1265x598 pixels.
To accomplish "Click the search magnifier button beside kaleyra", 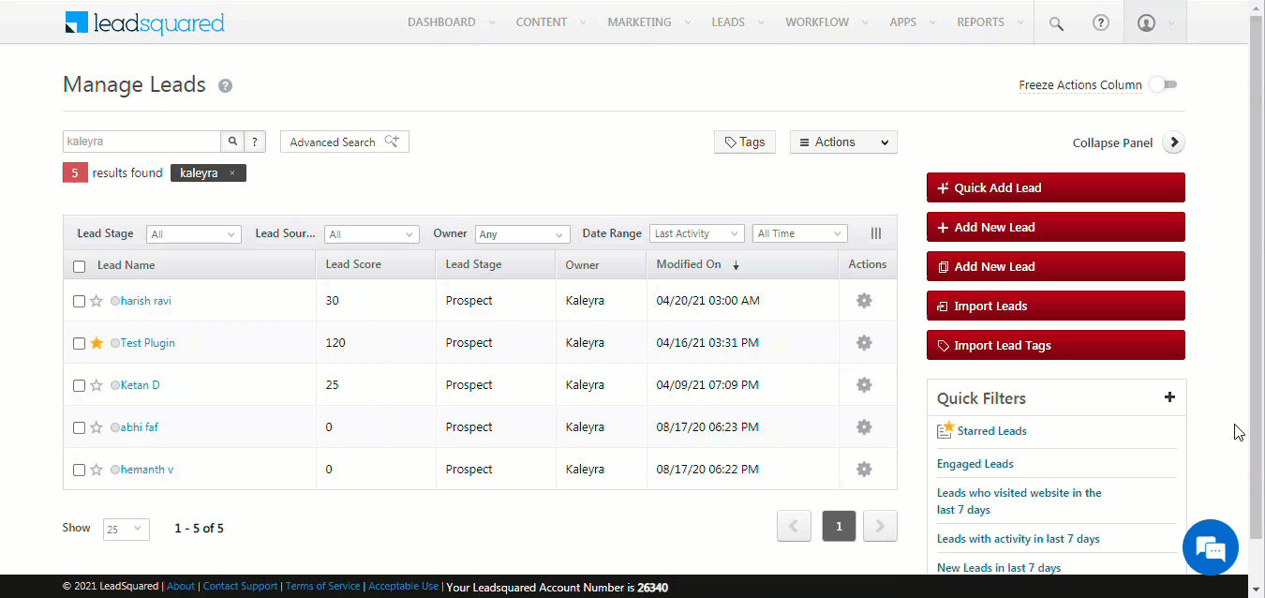I will tap(232, 142).
